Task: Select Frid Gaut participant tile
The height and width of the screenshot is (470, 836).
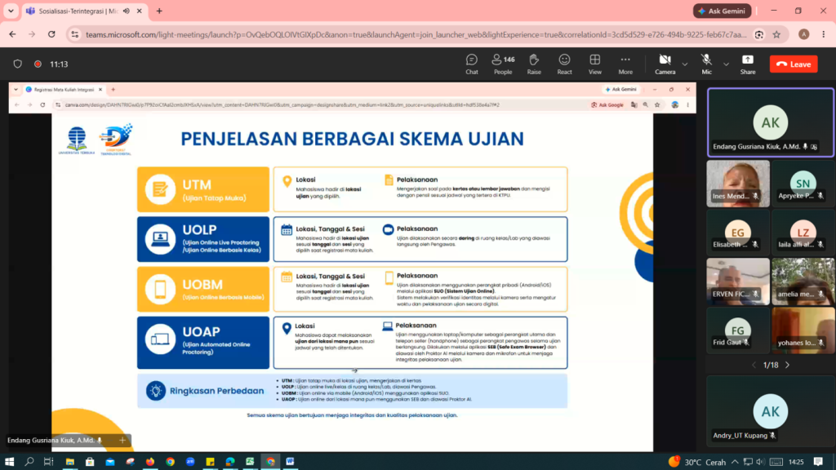Action: click(x=738, y=330)
